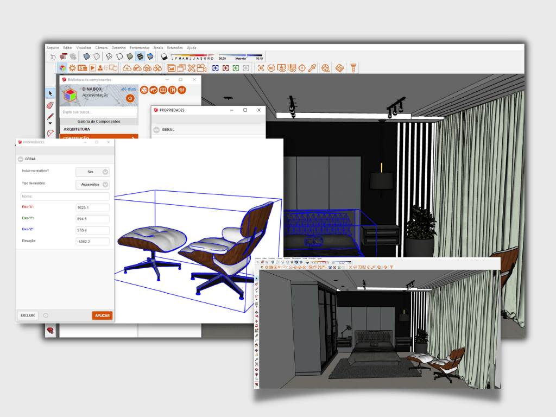Viewport: 556px width, 417px height.
Task: Click the orange video camera toolbar icon
Action: [x=201, y=68]
